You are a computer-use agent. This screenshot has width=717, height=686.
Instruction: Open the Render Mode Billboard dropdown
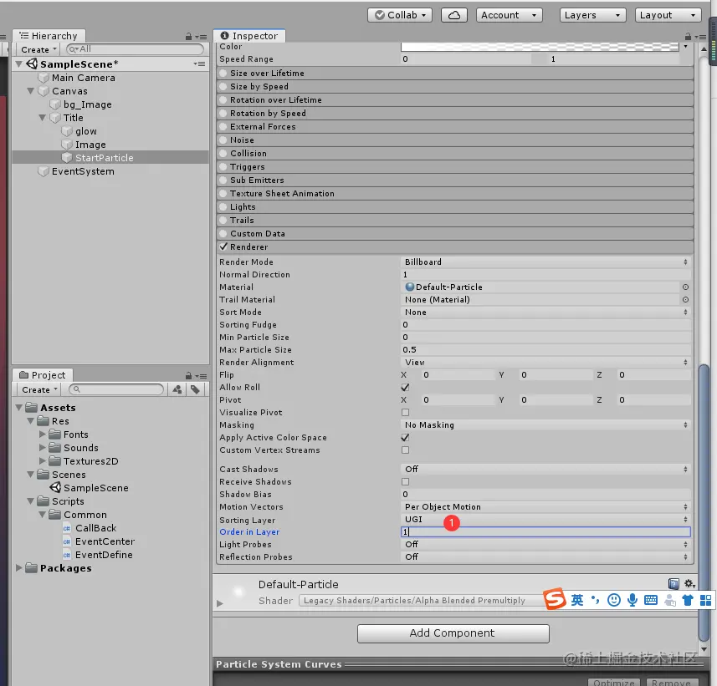coord(545,262)
